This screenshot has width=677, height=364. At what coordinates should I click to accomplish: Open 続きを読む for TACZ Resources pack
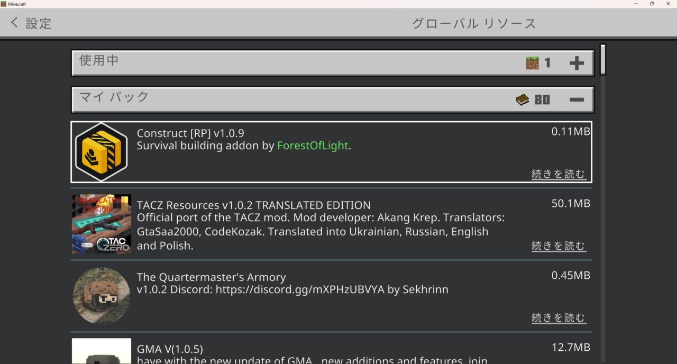[x=559, y=246]
